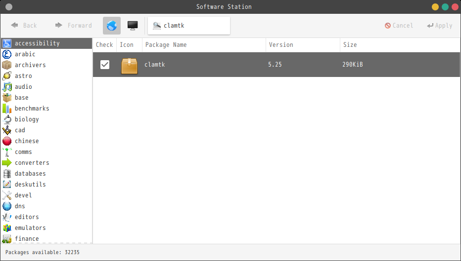Click the deskutils notepad icon
The height and width of the screenshot is (261, 461).
[7, 185]
